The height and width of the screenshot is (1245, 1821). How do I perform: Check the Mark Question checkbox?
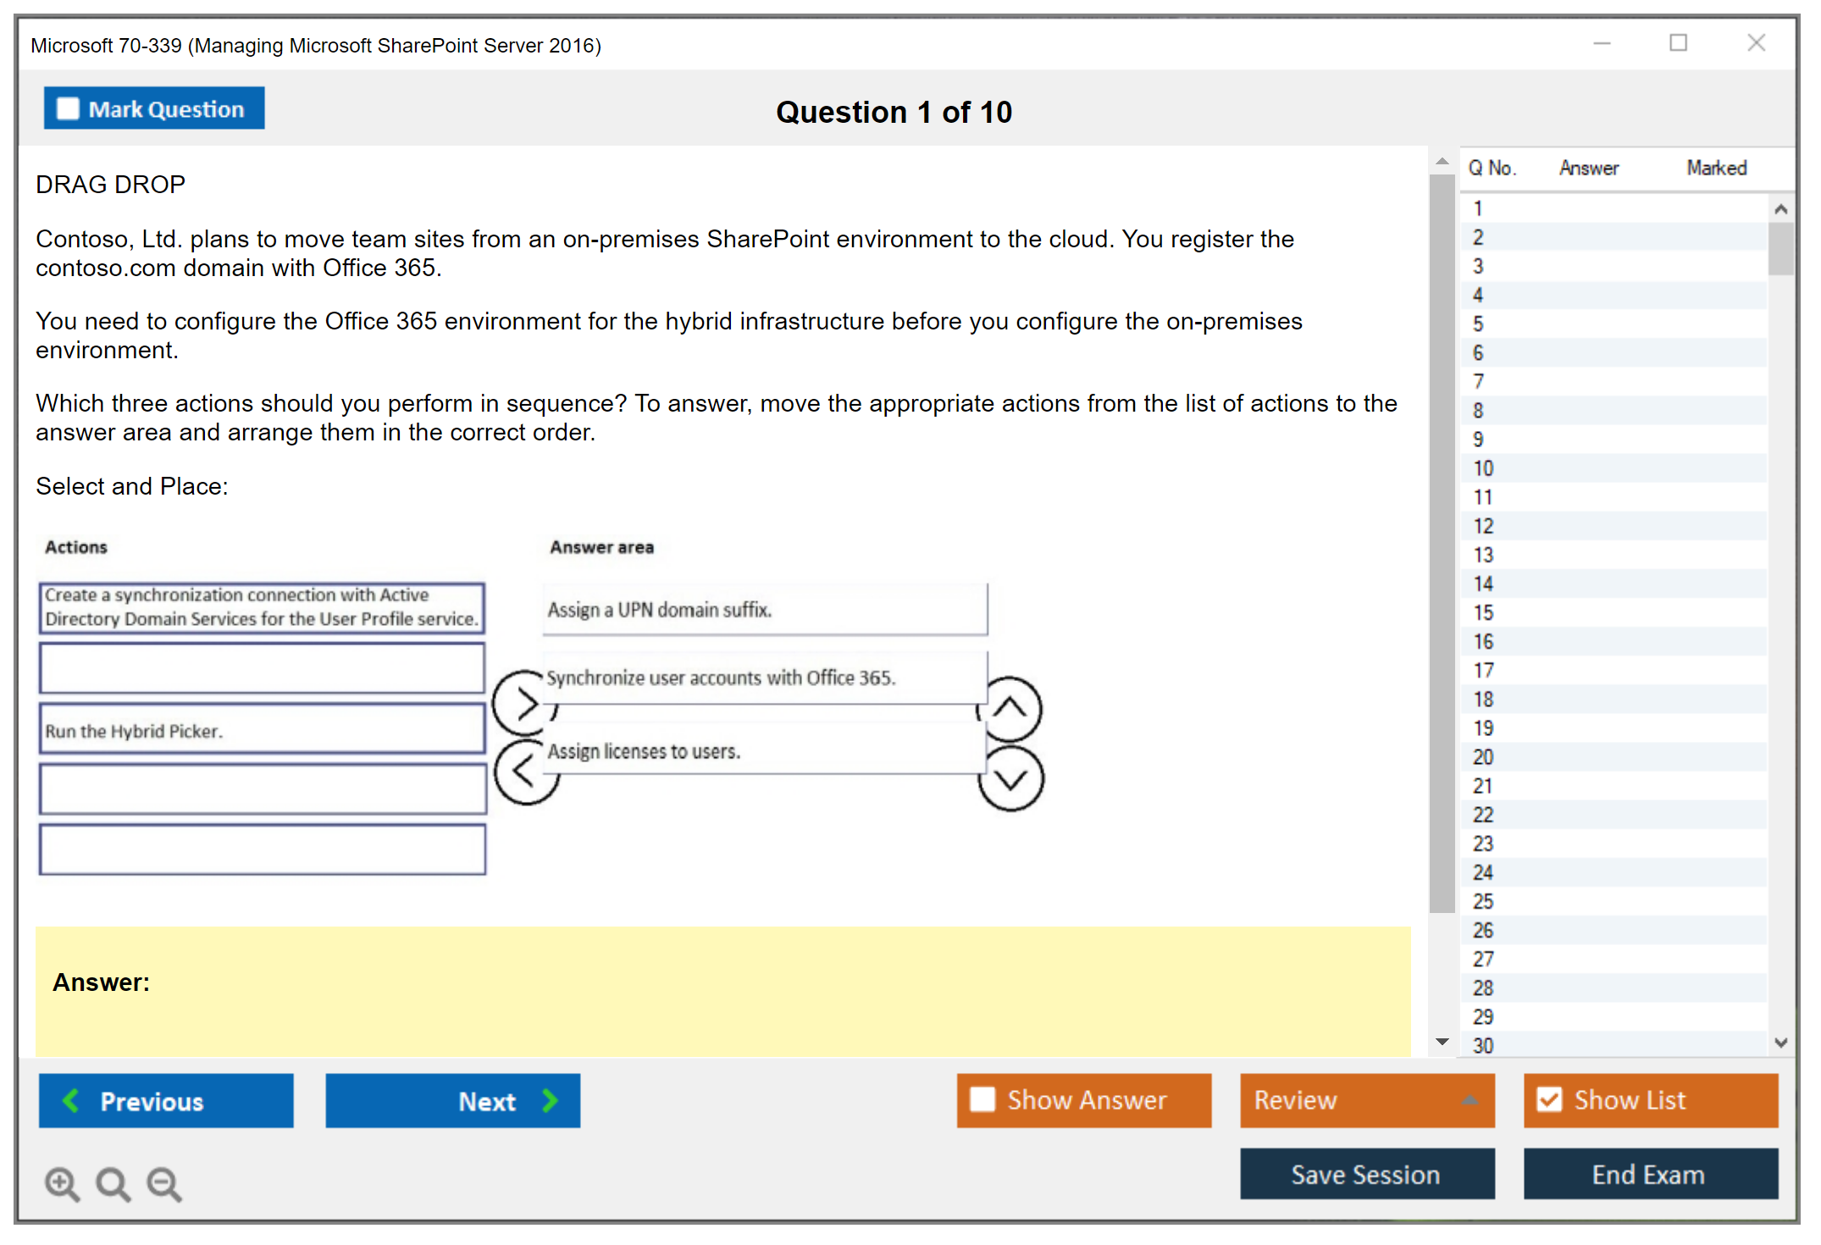(68, 109)
